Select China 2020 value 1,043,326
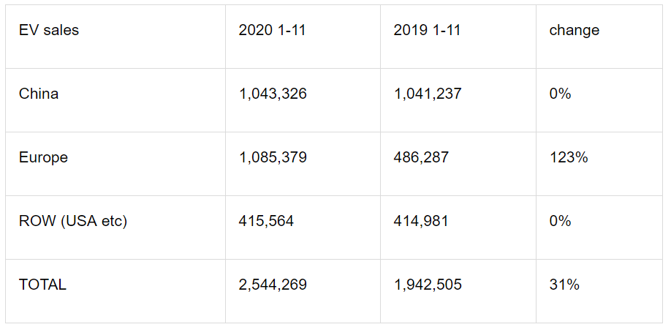The width and height of the screenshot is (671, 327). click(x=273, y=94)
